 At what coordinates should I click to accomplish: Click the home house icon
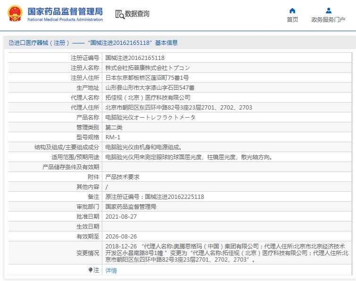point(292,10)
